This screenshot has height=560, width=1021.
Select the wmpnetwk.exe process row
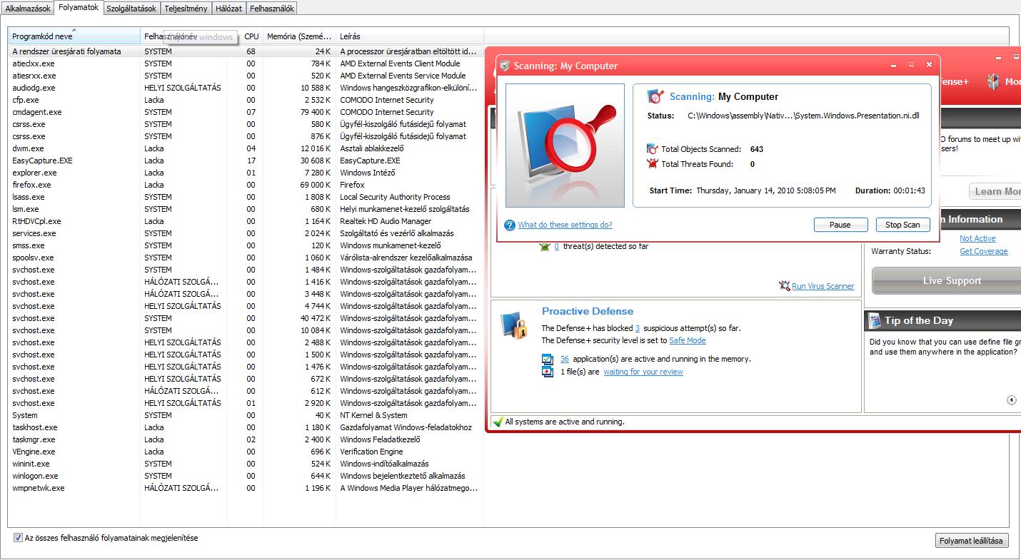[246, 488]
